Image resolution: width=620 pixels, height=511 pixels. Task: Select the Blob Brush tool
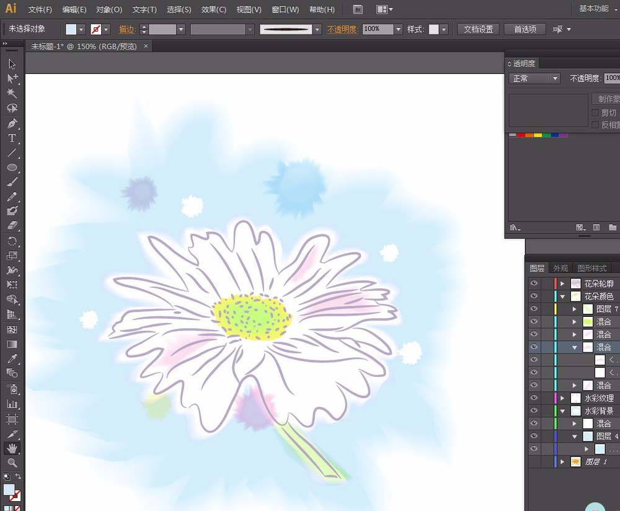(12, 211)
